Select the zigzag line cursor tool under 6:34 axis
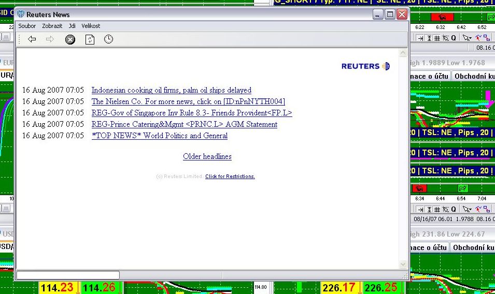 pos(478,209)
